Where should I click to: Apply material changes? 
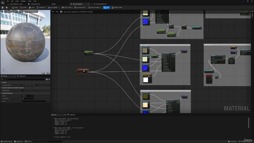[15, 8]
